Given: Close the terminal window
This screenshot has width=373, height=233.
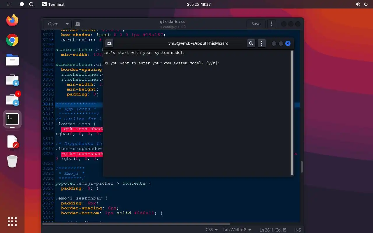Looking at the screenshot, I should [x=288, y=43].
